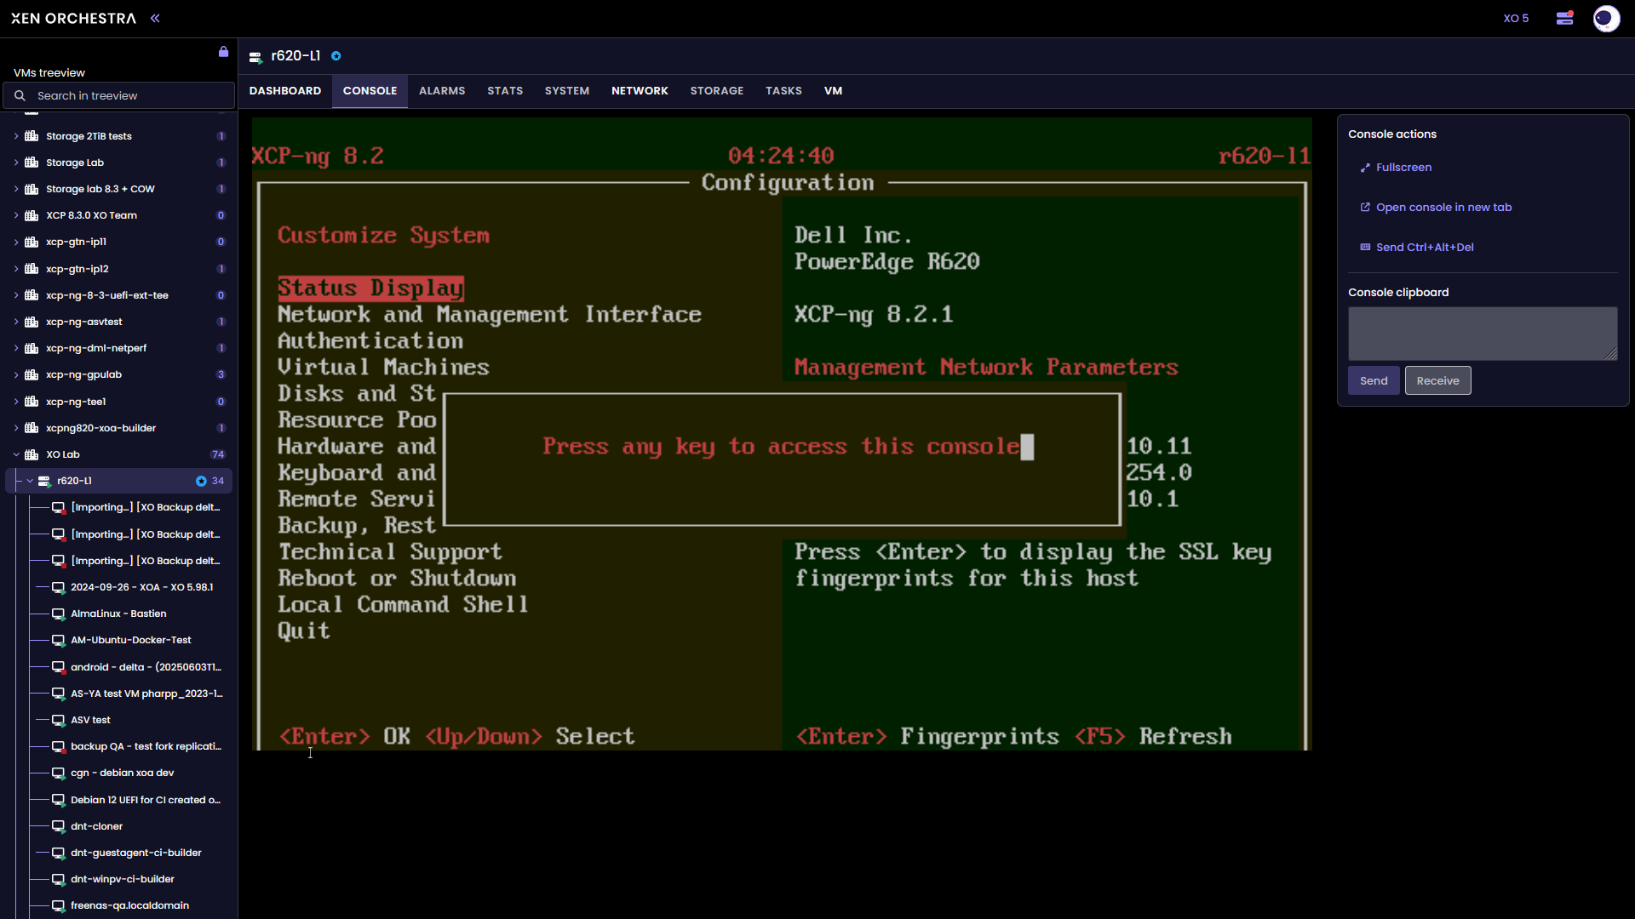Screen dimensions: 1635x919
Task: Click the pool icon for xcp-ng-tee1
Action: pos(32,402)
